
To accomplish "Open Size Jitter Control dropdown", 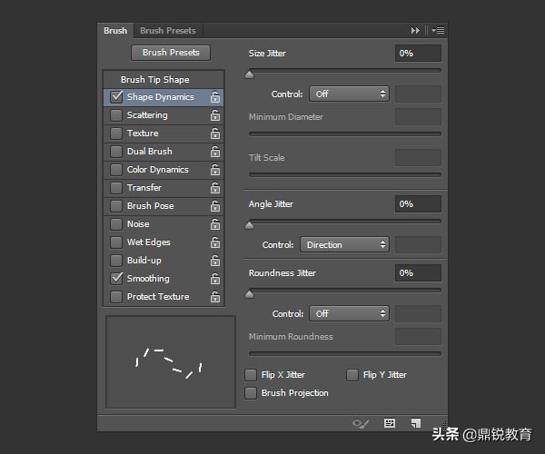I will [x=349, y=94].
